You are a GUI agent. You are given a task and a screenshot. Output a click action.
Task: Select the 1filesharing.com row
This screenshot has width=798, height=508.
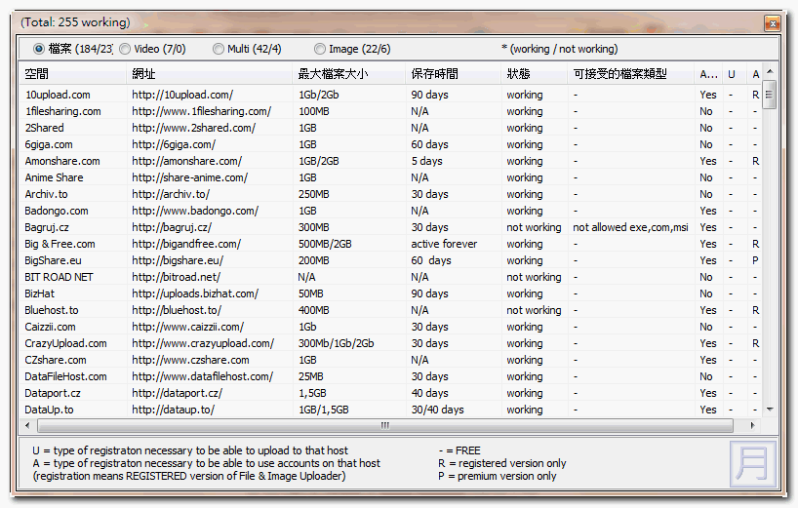pyautogui.click(x=392, y=111)
